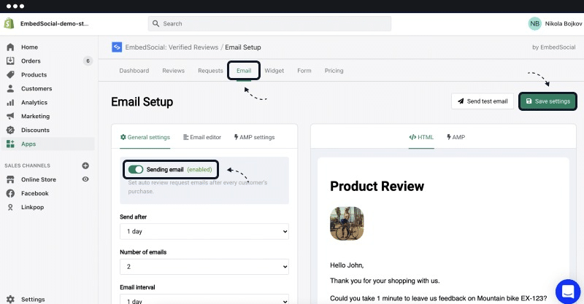584x304 pixels.
Task: View Online Store using eye icon
Action: click(85, 179)
